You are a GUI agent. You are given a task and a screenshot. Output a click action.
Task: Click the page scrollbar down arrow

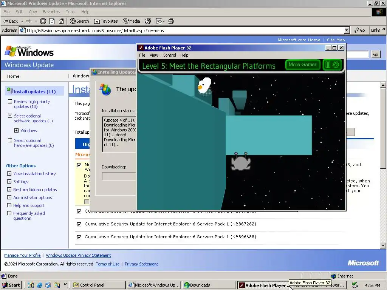(383, 245)
